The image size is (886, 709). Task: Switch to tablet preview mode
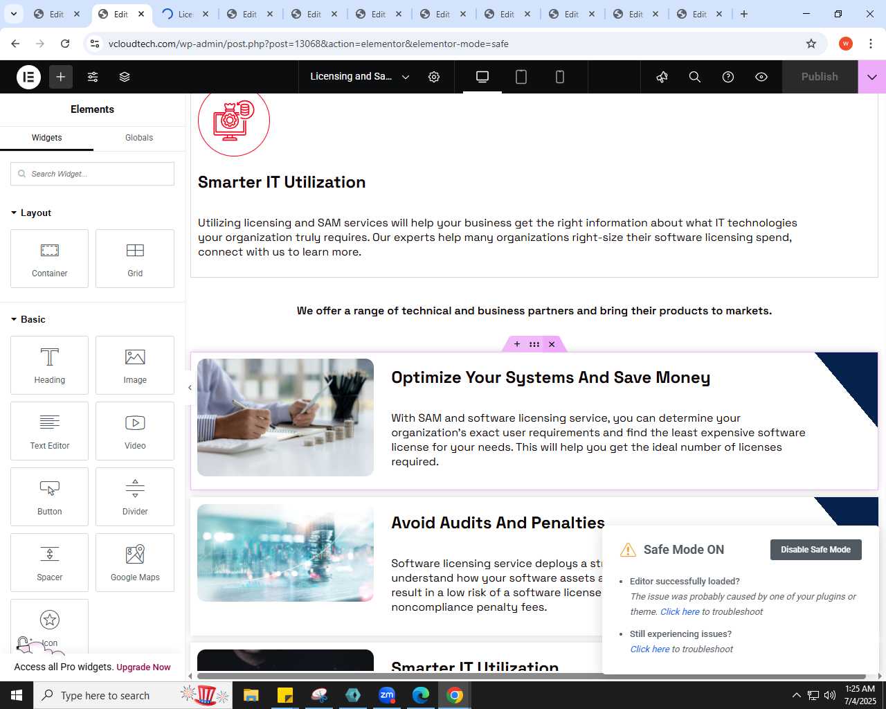521,77
